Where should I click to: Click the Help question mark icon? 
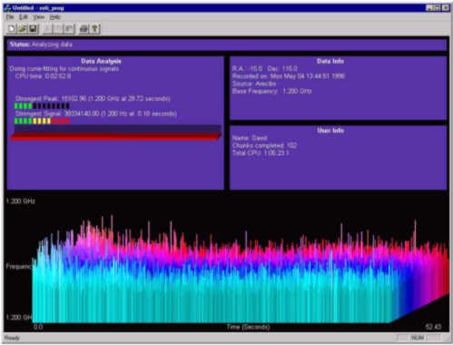(x=94, y=29)
